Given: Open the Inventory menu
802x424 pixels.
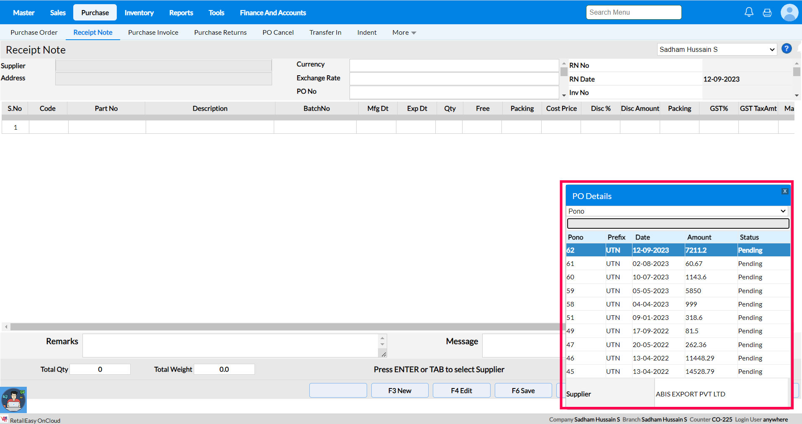Looking at the screenshot, I should 139,13.
